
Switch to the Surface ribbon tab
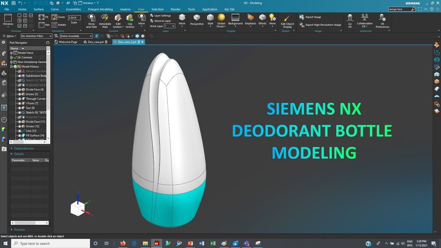point(39,9)
